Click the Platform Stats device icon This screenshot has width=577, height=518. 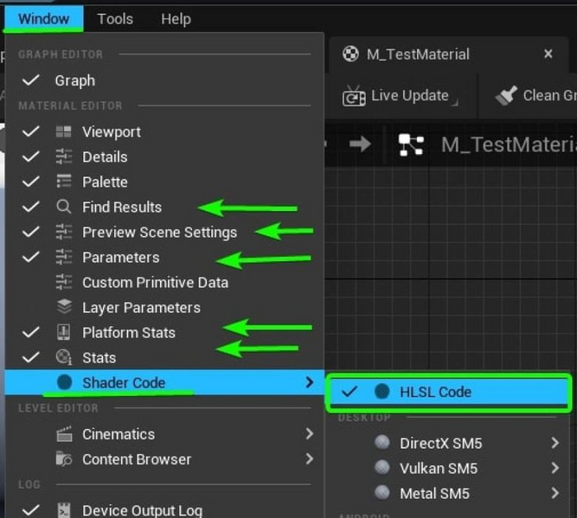click(x=63, y=332)
